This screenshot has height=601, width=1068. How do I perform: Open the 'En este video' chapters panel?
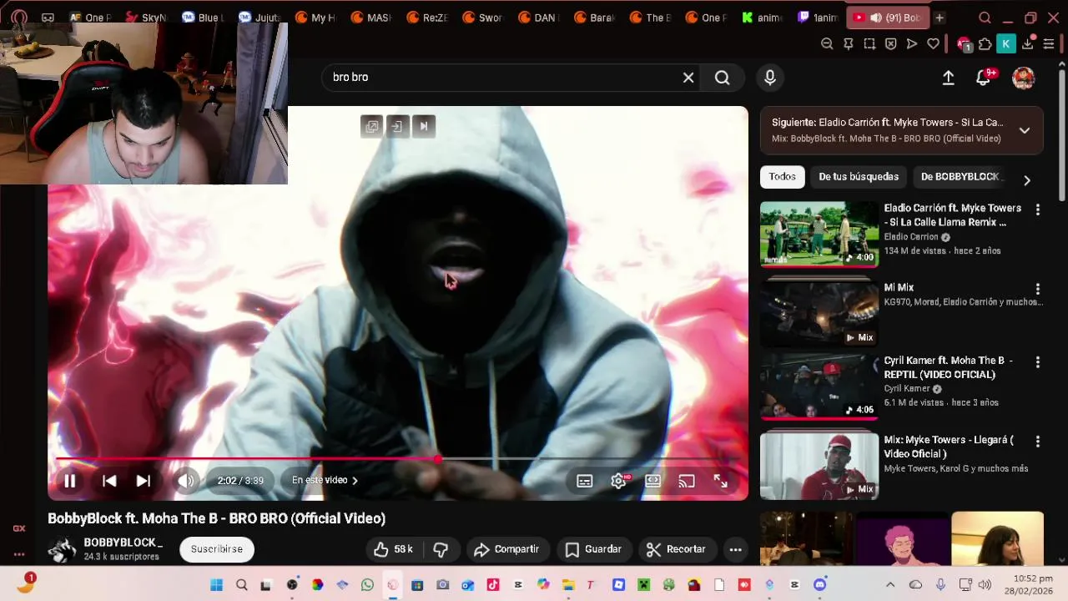tap(325, 480)
